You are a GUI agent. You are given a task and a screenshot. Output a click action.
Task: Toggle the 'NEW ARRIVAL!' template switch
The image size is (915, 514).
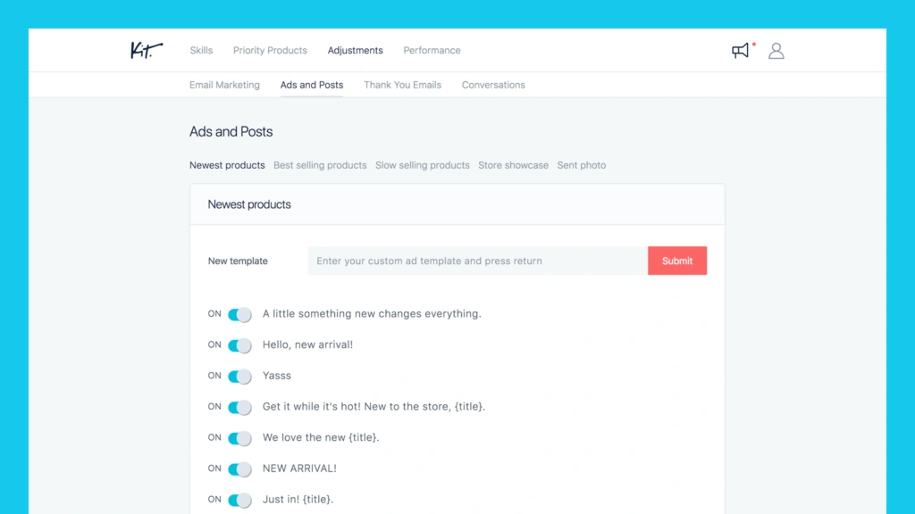pos(239,469)
